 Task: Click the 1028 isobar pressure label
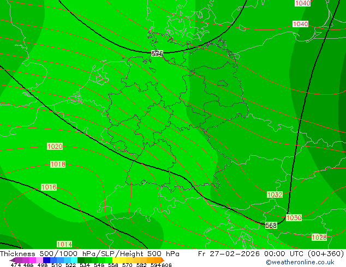(319, 237)
